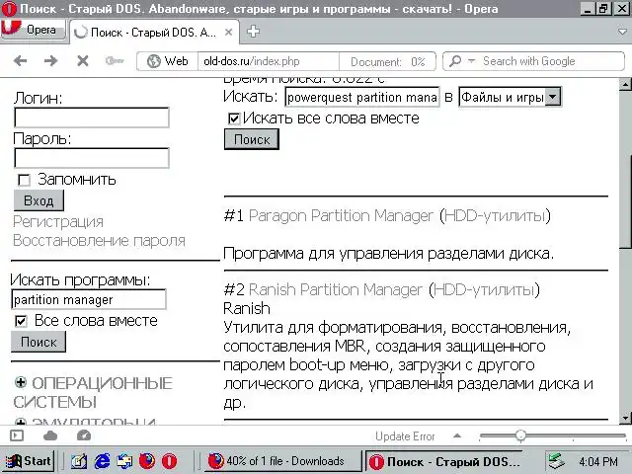The height and width of the screenshot is (474, 632).
Task: Open the Регистрация link
Action: (58, 221)
